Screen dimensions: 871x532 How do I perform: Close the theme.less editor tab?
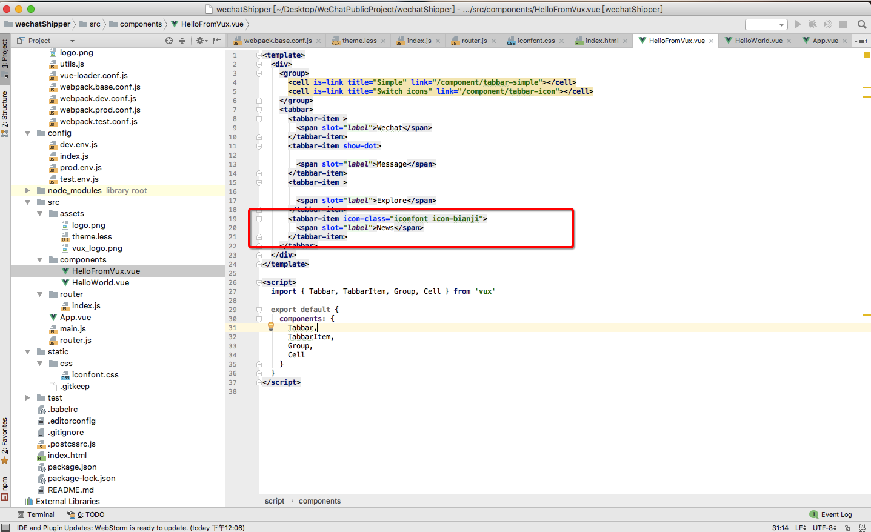383,41
